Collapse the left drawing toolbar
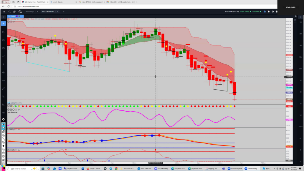The height and width of the screenshot is (171, 304). [4, 17]
